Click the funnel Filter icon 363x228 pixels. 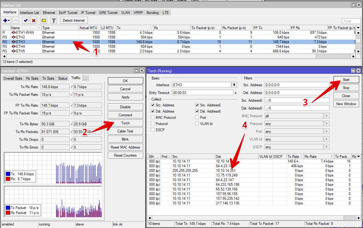(54, 20)
